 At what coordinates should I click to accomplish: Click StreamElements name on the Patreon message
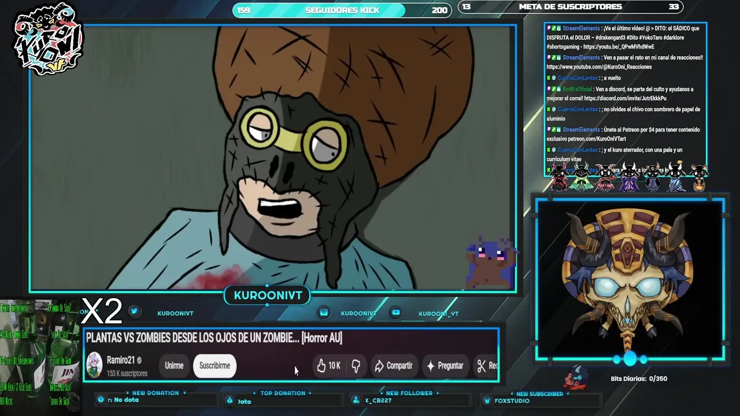coord(581,130)
